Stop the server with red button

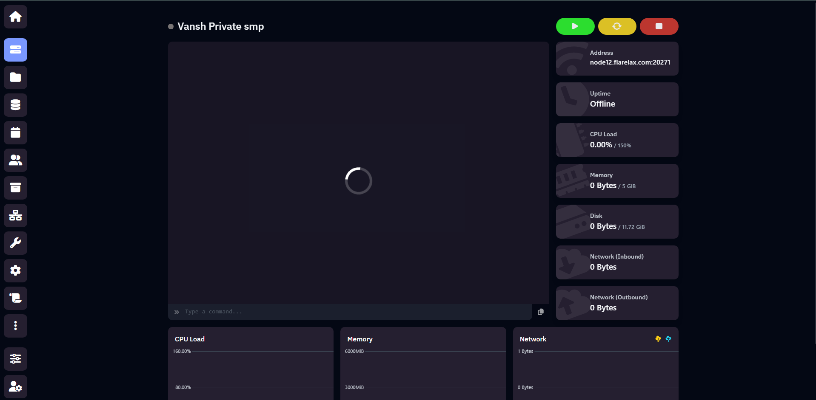tap(659, 26)
